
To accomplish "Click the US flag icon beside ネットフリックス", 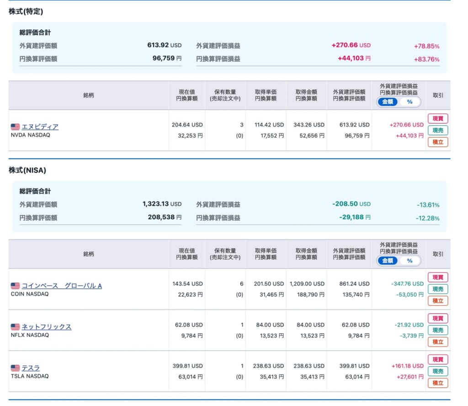I will [15, 327].
